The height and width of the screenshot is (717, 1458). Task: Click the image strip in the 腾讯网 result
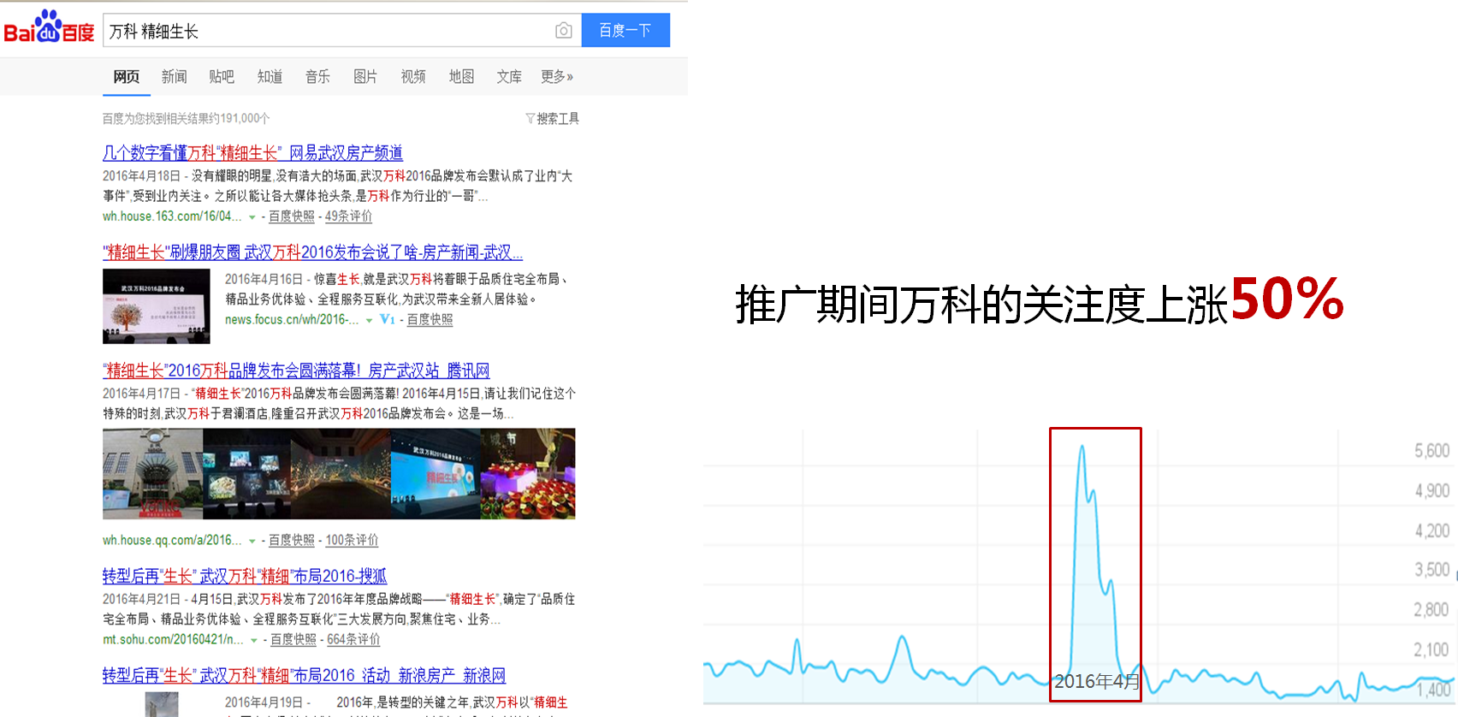(339, 474)
